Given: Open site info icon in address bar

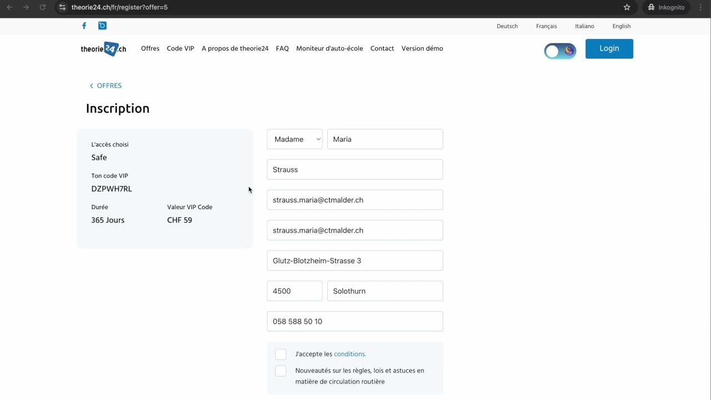Looking at the screenshot, I should click(62, 7).
